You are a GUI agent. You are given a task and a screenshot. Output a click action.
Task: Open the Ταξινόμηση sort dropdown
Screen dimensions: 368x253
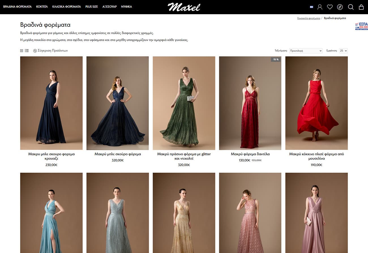pyautogui.click(x=306, y=51)
